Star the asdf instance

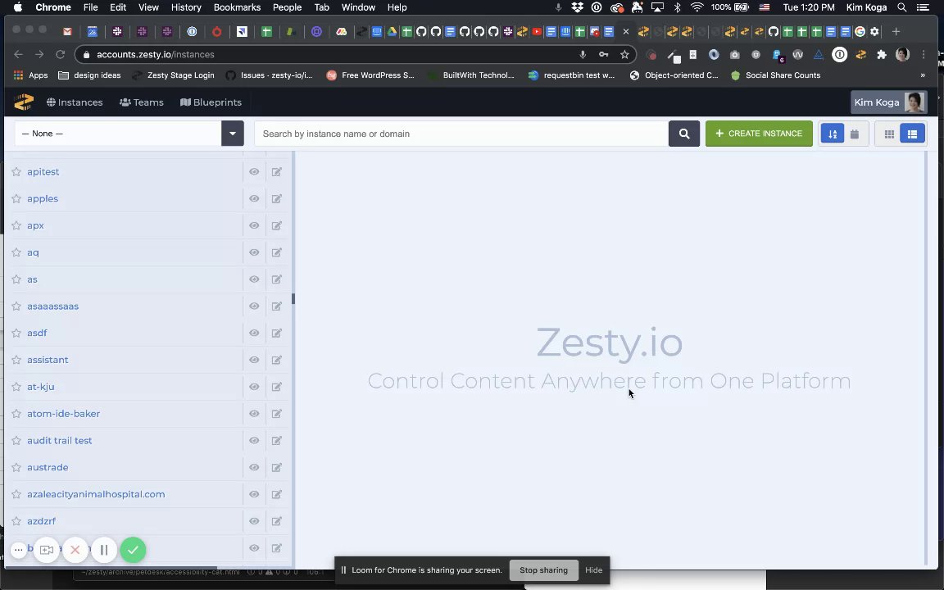click(16, 333)
